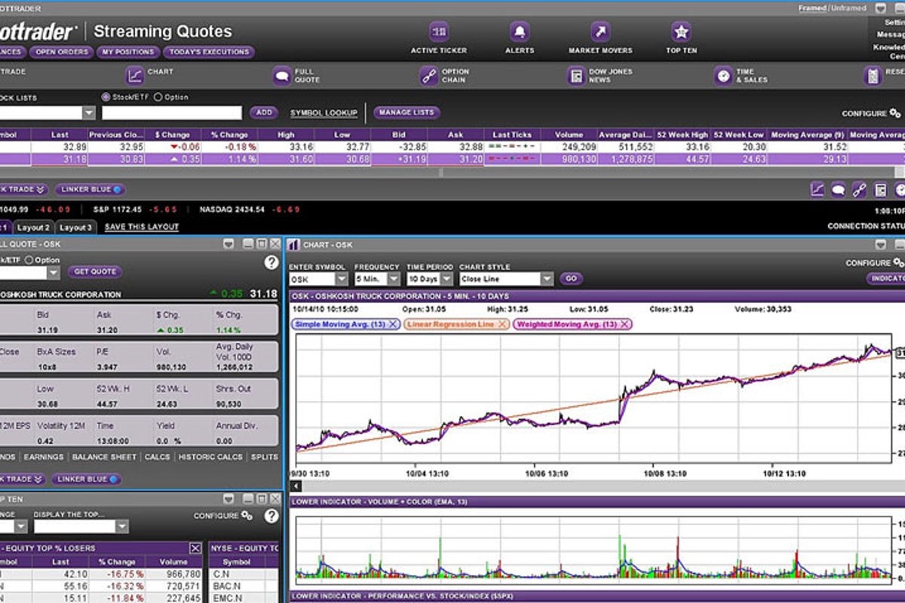The height and width of the screenshot is (603, 905).
Task: Click the Full Quote speech-bubble icon
Action: [x=282, y=75]
